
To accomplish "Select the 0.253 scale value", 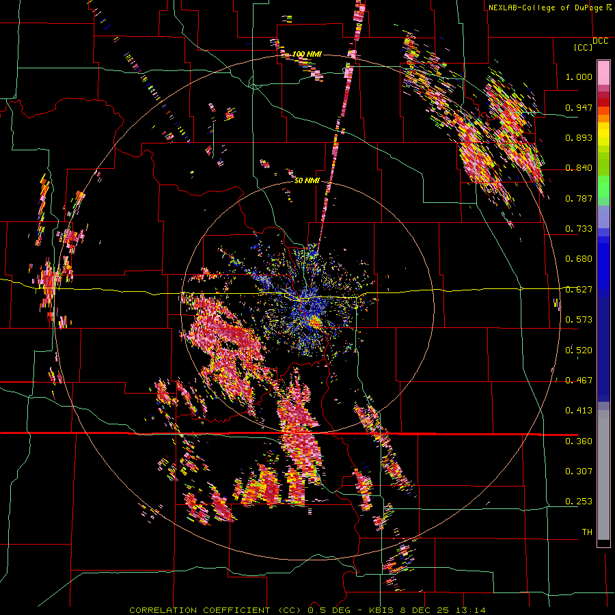I will click(x=579, y=502).
